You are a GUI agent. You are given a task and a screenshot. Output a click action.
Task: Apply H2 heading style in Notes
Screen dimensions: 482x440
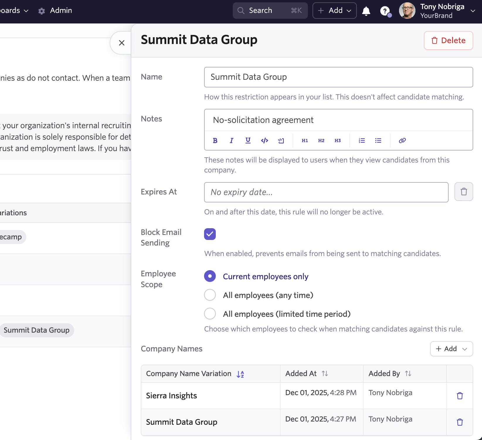[321, 141]
